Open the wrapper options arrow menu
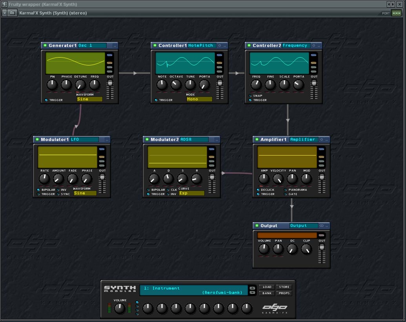The image size is (406, 322). (4, 13)
